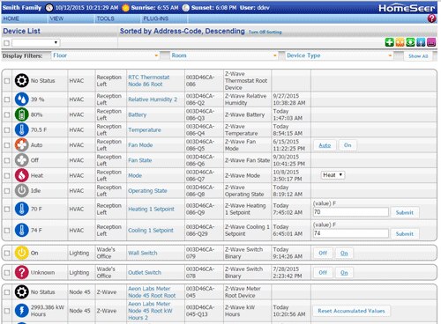Turn Off the Outlet Switch
This screenshot has height=324, width=441.
(x=323, y=273)
